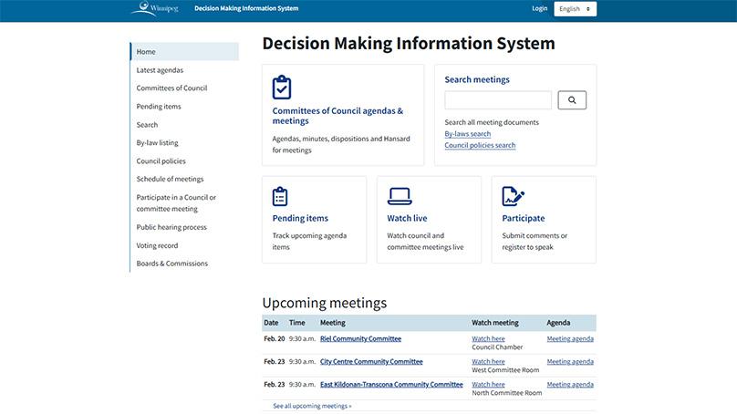Open Meeting agenda for East Kildonan-Transcona

pos(570,385)
